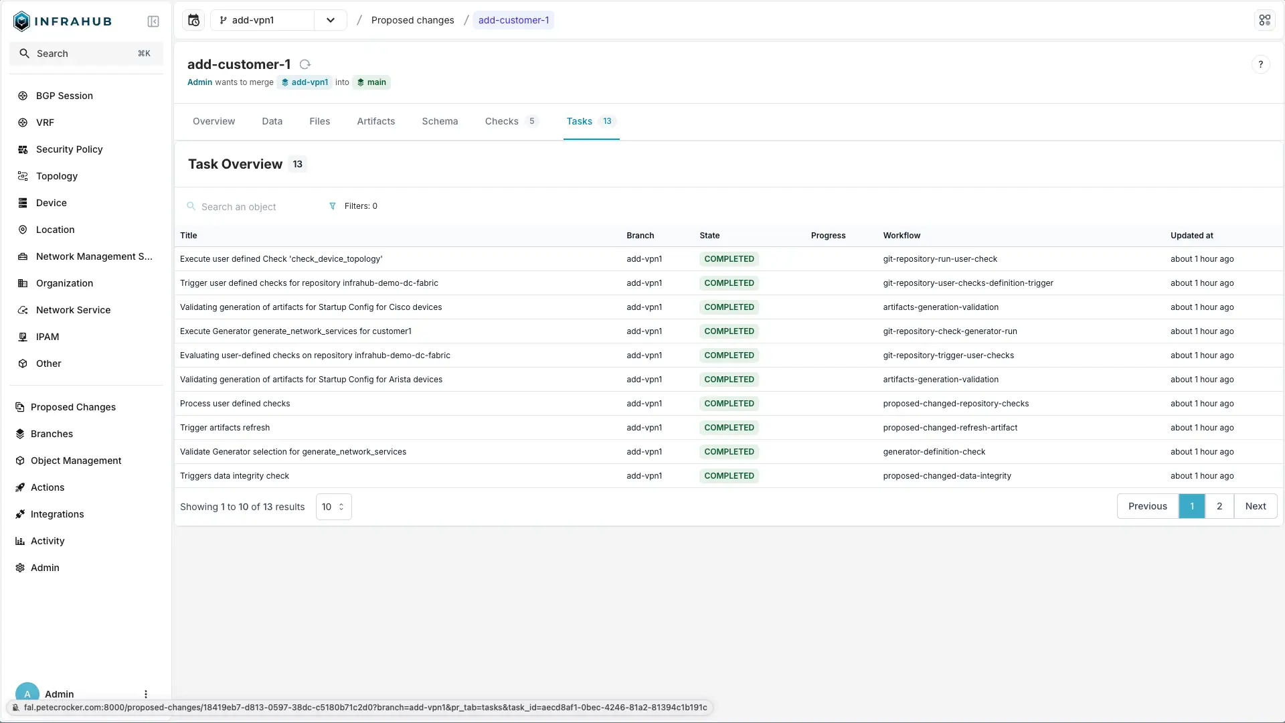Click the Object Management icon
1285x723 pixels.
20,461
